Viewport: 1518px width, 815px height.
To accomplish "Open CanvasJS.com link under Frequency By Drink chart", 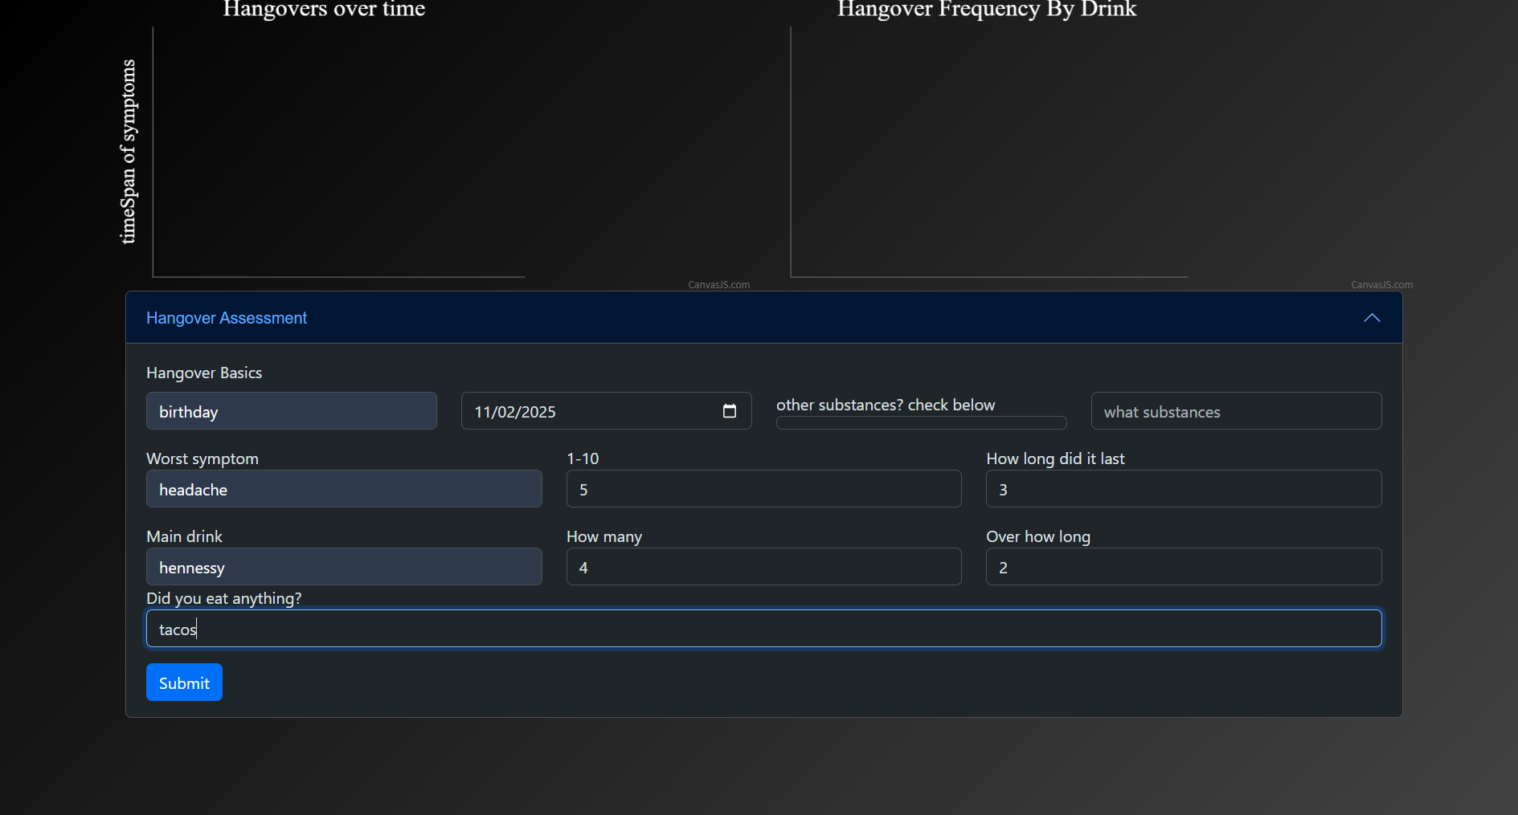I will [1381, 285].
